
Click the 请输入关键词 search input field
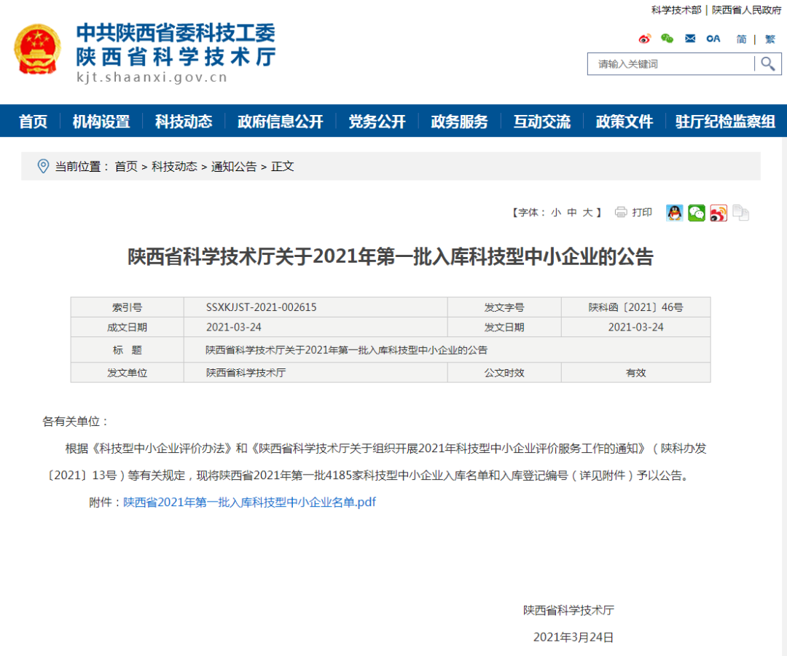(670, 64)
